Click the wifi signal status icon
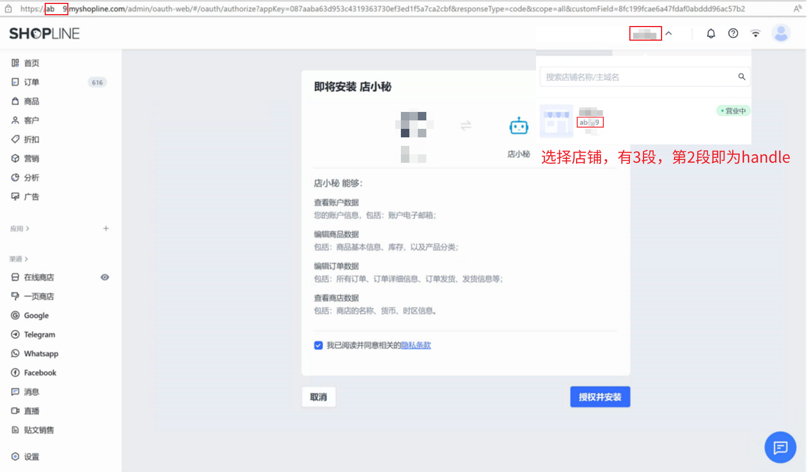 click(755, 33)
